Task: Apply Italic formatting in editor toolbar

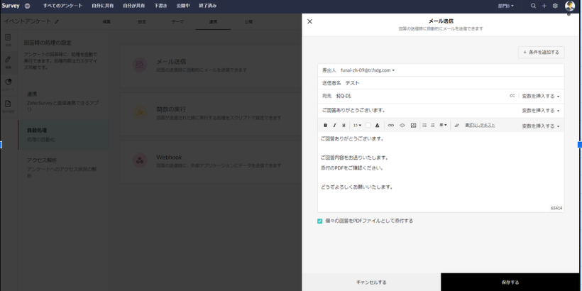Action: tap(334, 125)
